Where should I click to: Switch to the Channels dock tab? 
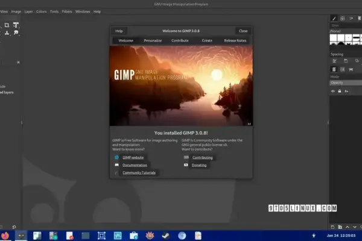(x=342, y=69)
